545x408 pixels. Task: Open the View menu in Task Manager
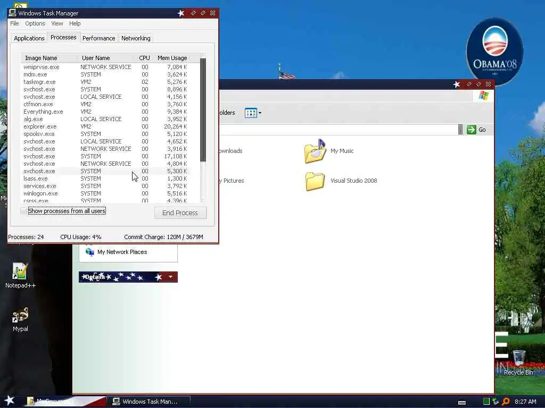pos(57,23)
